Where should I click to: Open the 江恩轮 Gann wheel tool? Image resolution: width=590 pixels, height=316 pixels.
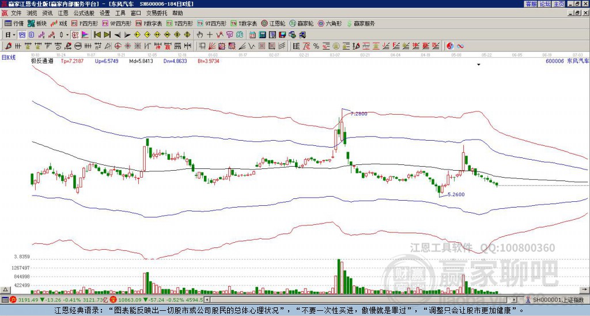coord(274,23)
